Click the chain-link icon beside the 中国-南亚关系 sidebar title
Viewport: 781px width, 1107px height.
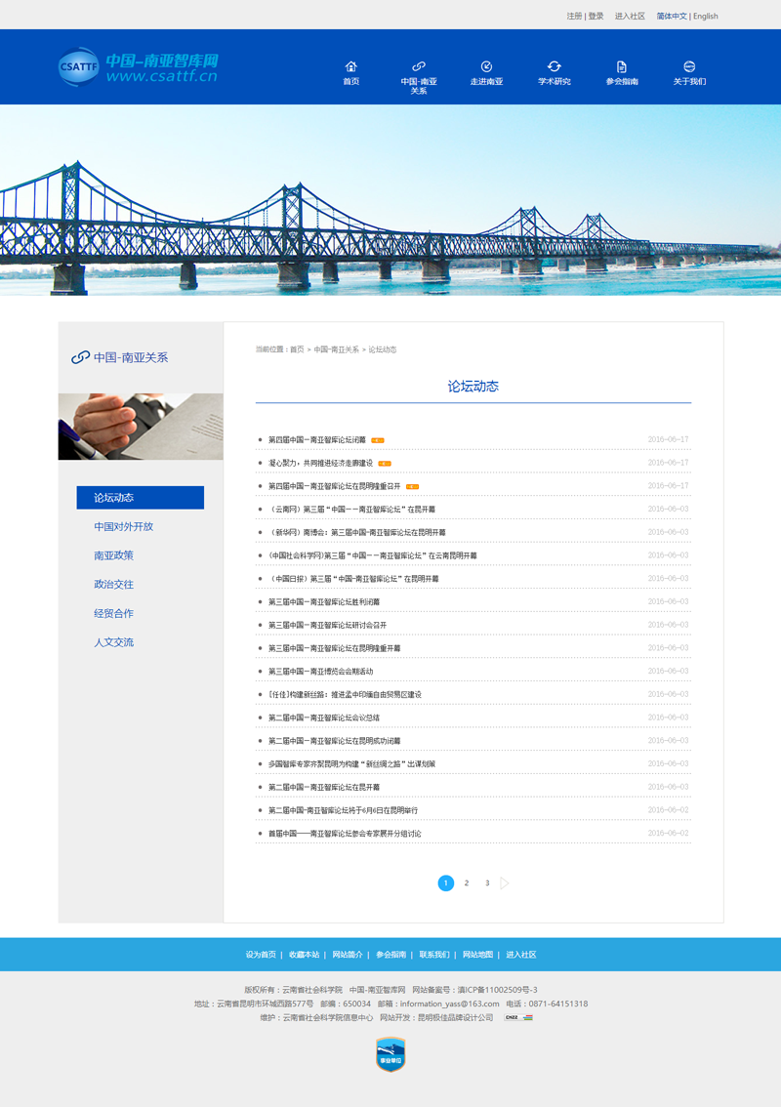pyautogui.click(x=80, y=357)
